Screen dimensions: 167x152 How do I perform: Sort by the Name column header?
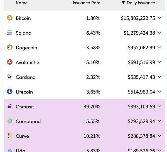[22, 3]
